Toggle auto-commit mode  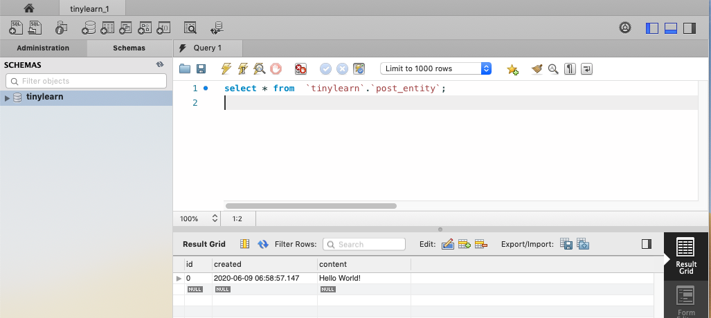coord(359,69)
